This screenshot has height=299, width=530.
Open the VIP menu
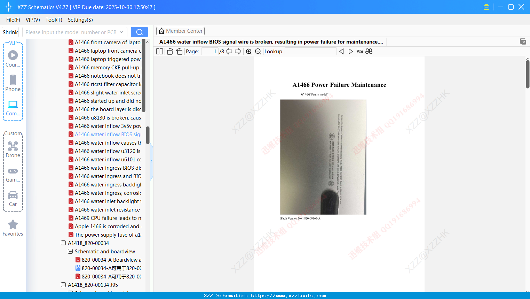[x=33, y=20]
